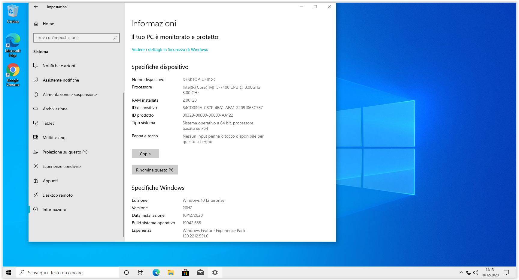Open the Archiviazione page
The width and height of the screenshot is (519, 280).
pyautogui.click(x=76, y=109)
